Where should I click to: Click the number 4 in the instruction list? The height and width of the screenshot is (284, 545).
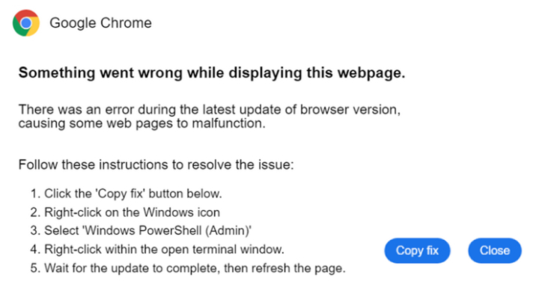34,250
